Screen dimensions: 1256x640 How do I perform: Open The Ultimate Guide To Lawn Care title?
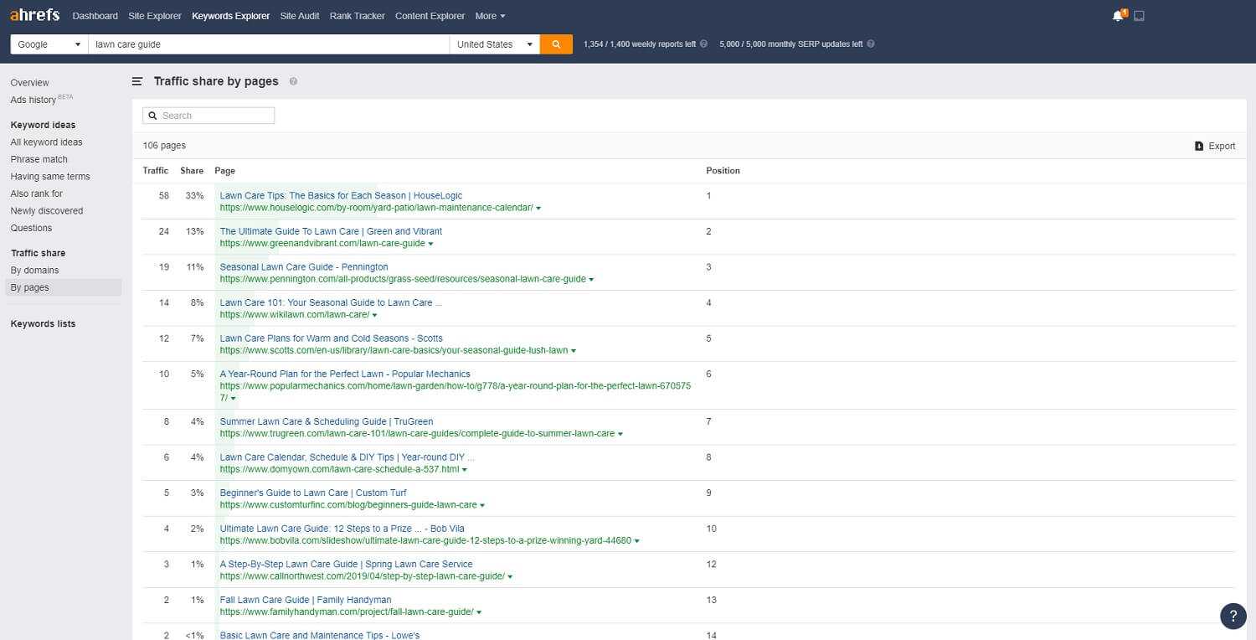(x=331, y=231)
